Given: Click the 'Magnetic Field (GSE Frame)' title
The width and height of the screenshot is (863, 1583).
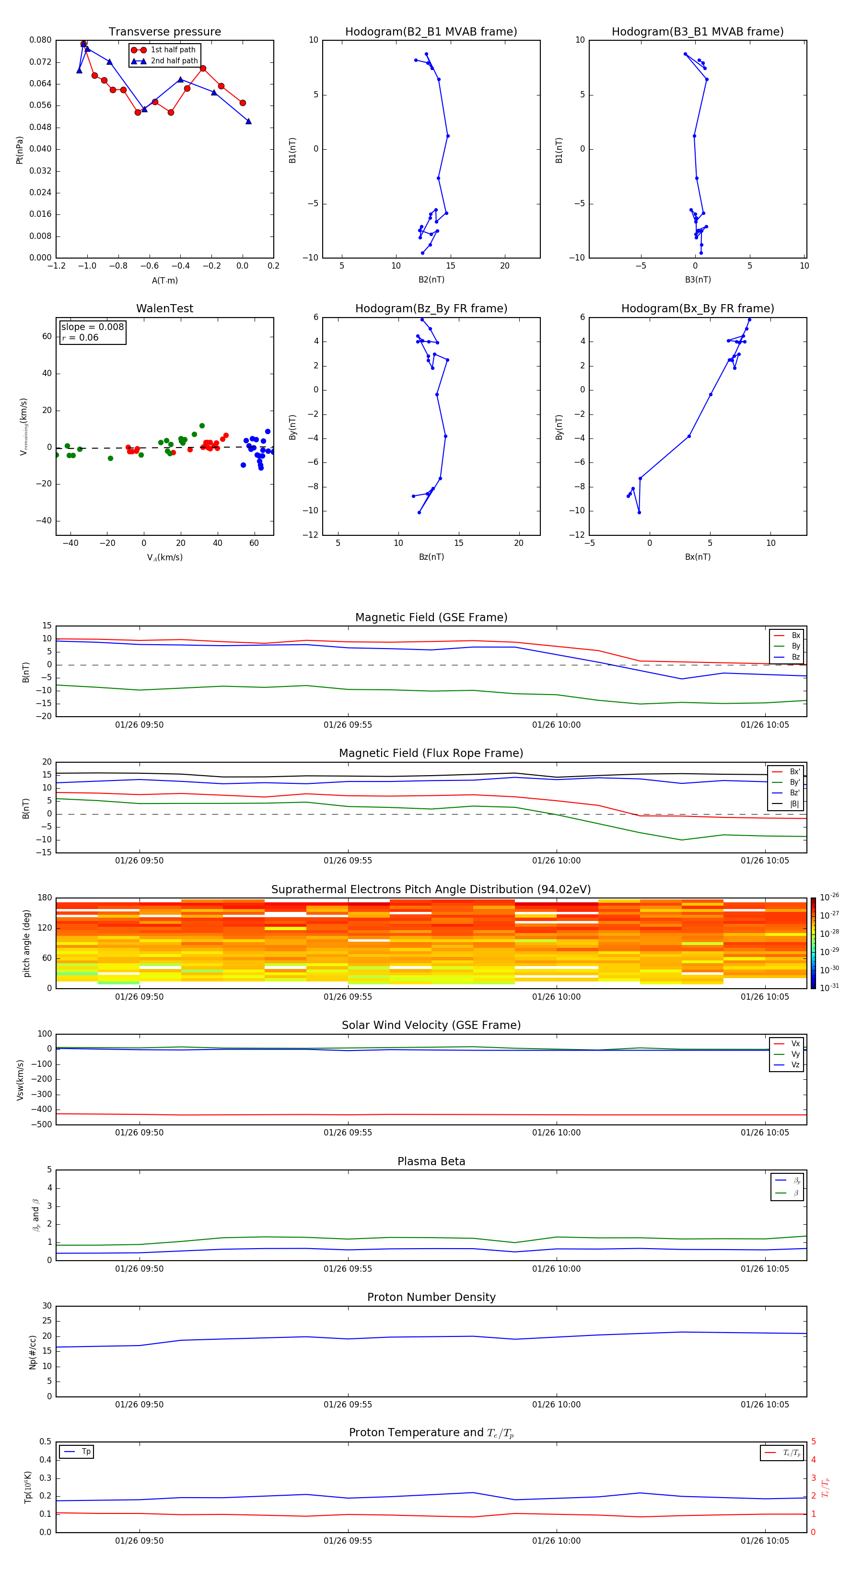Looking at the screenshot, I should click(431, 617).
